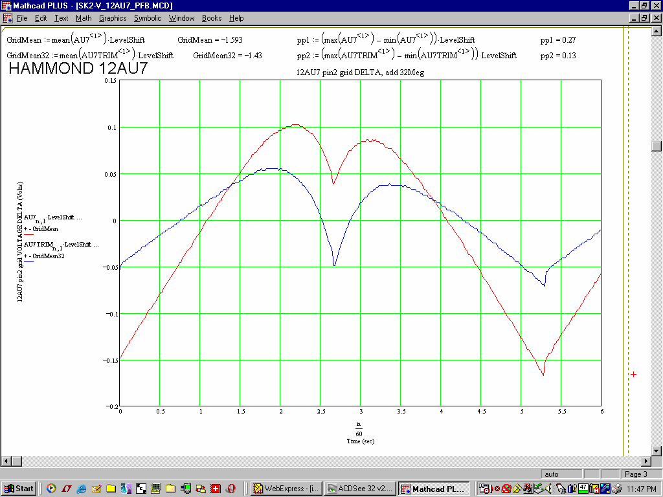The height and width of the screenshot is (497, 663).
Task: Click the vertical scrollbar down arrow
Action: 657,450
